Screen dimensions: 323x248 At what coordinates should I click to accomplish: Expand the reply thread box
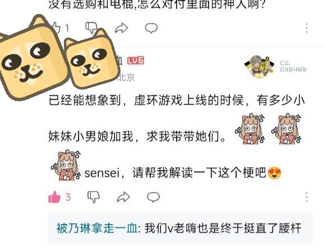click(x=181, y=228)
